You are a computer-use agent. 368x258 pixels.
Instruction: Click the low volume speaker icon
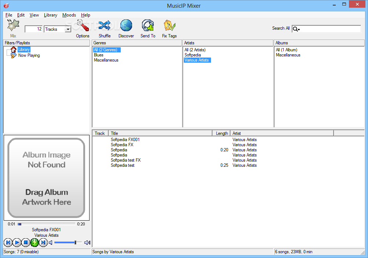click(51, 243)
